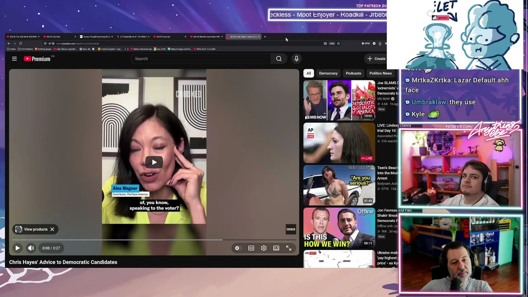Enter fullscreen video mode
Screen dimensions: 528x297
[289, 248]
